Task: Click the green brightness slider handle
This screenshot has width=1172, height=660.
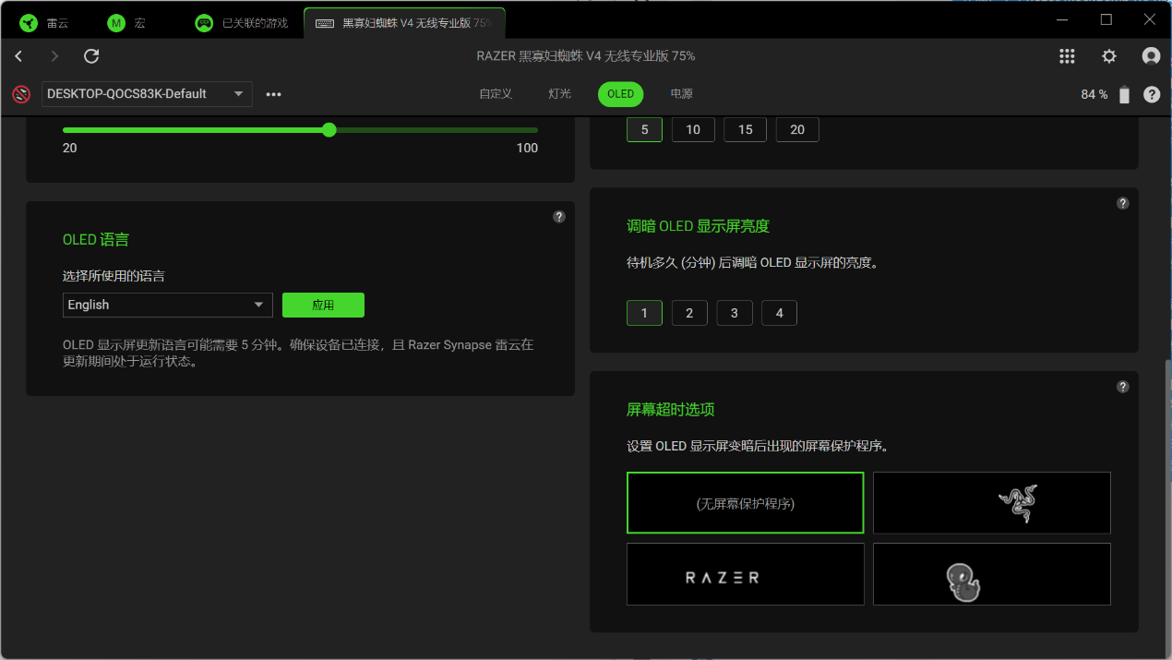Action: point(329,130)
